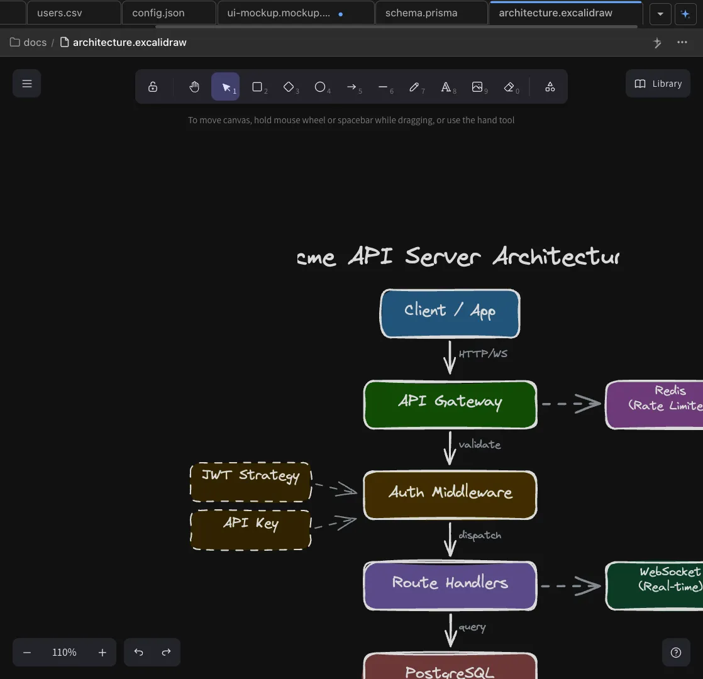Select the Rectangle tool

point(257,86)
